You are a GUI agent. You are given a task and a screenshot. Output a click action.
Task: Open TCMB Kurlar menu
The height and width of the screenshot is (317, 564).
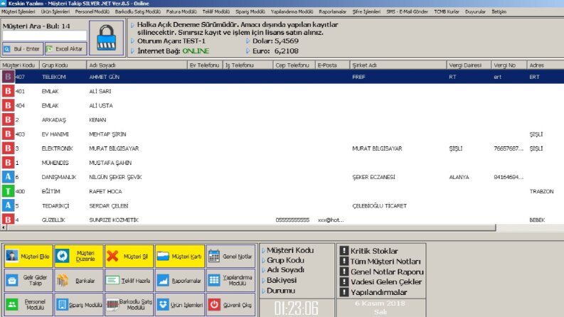click(447, 11)
